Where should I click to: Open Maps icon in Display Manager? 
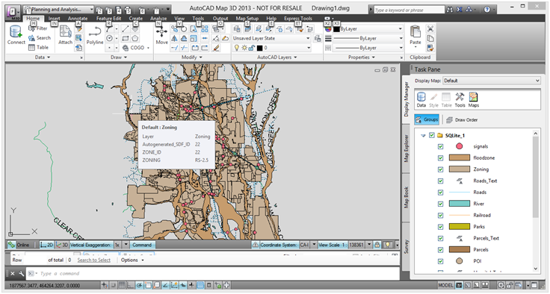pyautogui.click(x=474, y=99)
